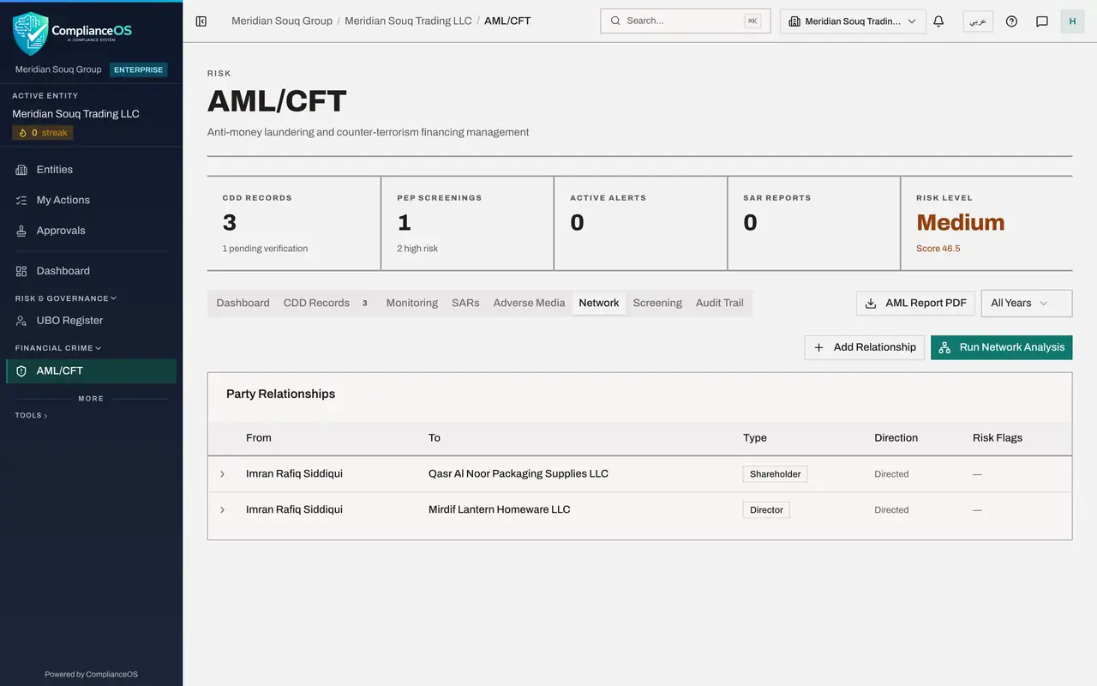Click the SAR Reports stat card
Image resolution: width=1097 pixels, height=686 pixels.
(x=814, y=224)
